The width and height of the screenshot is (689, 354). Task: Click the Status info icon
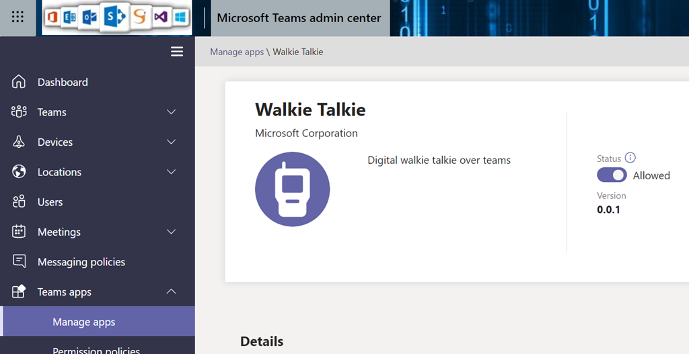[x=630, y=158]
